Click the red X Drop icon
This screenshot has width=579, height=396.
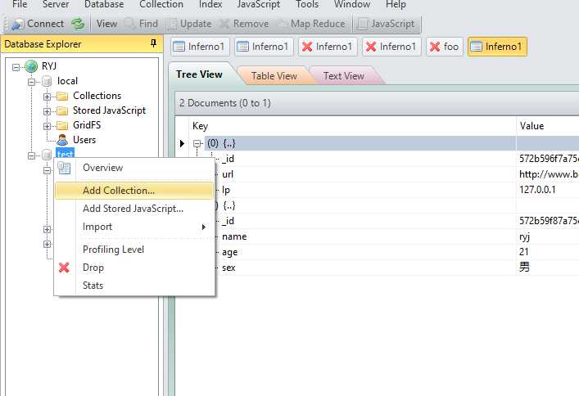[x=64, y=268]
